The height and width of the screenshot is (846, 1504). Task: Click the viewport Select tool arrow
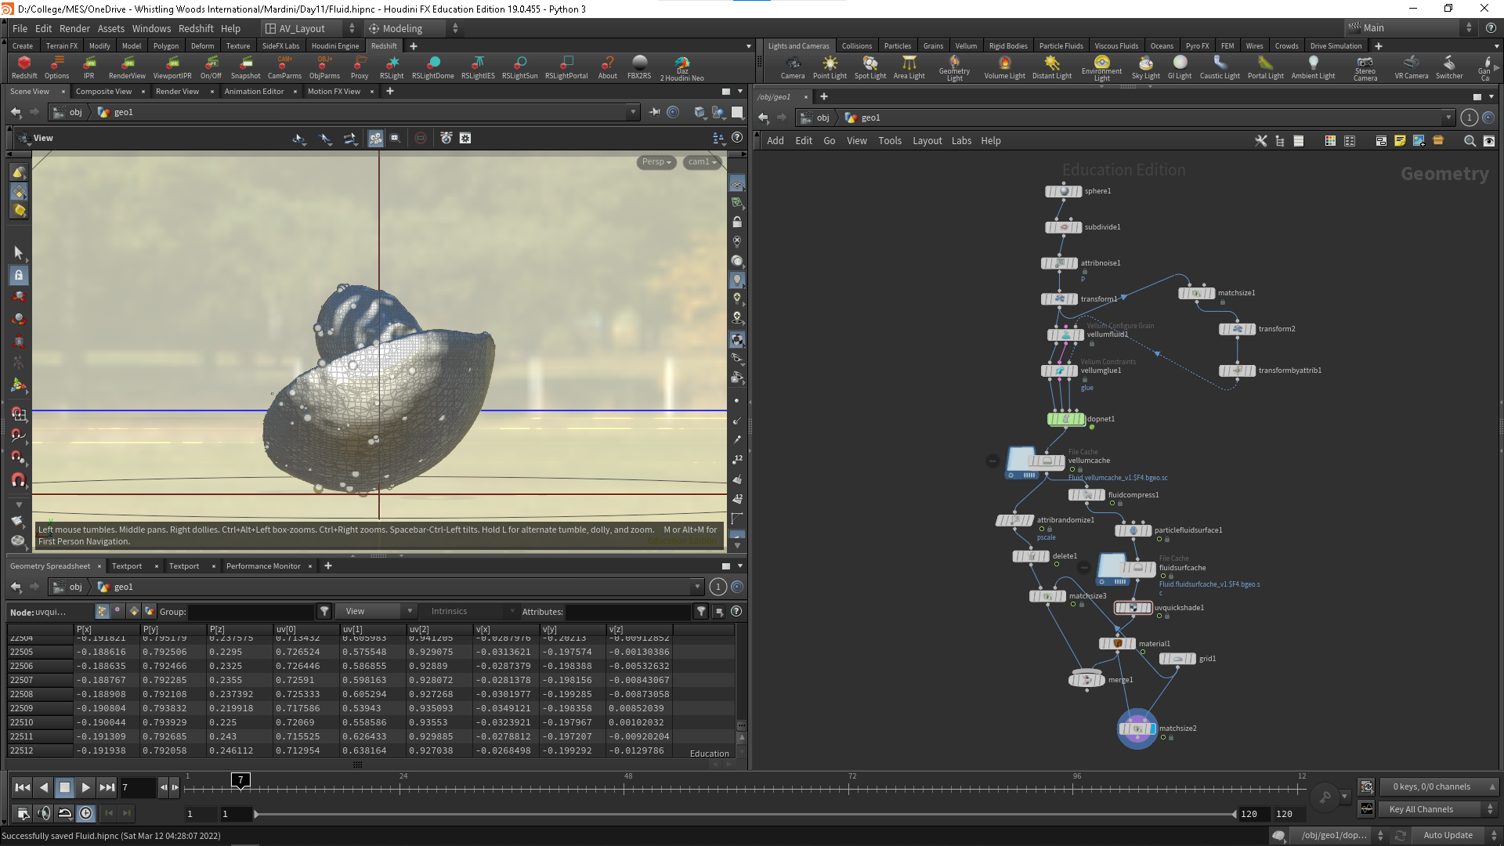click(19, 252)
